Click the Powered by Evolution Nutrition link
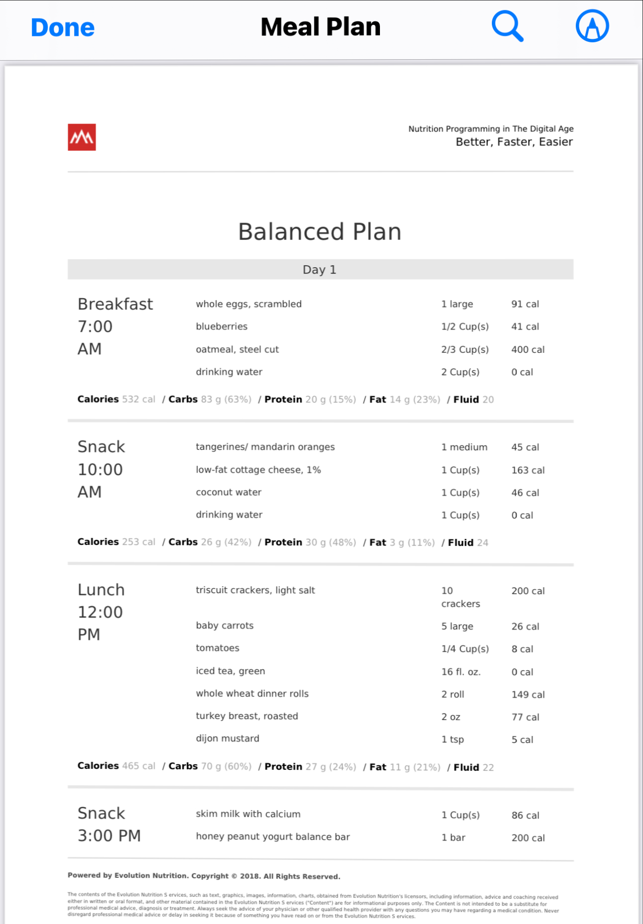Image resolution: width=643 pixels, height=924 pixels. pos(204,876)
